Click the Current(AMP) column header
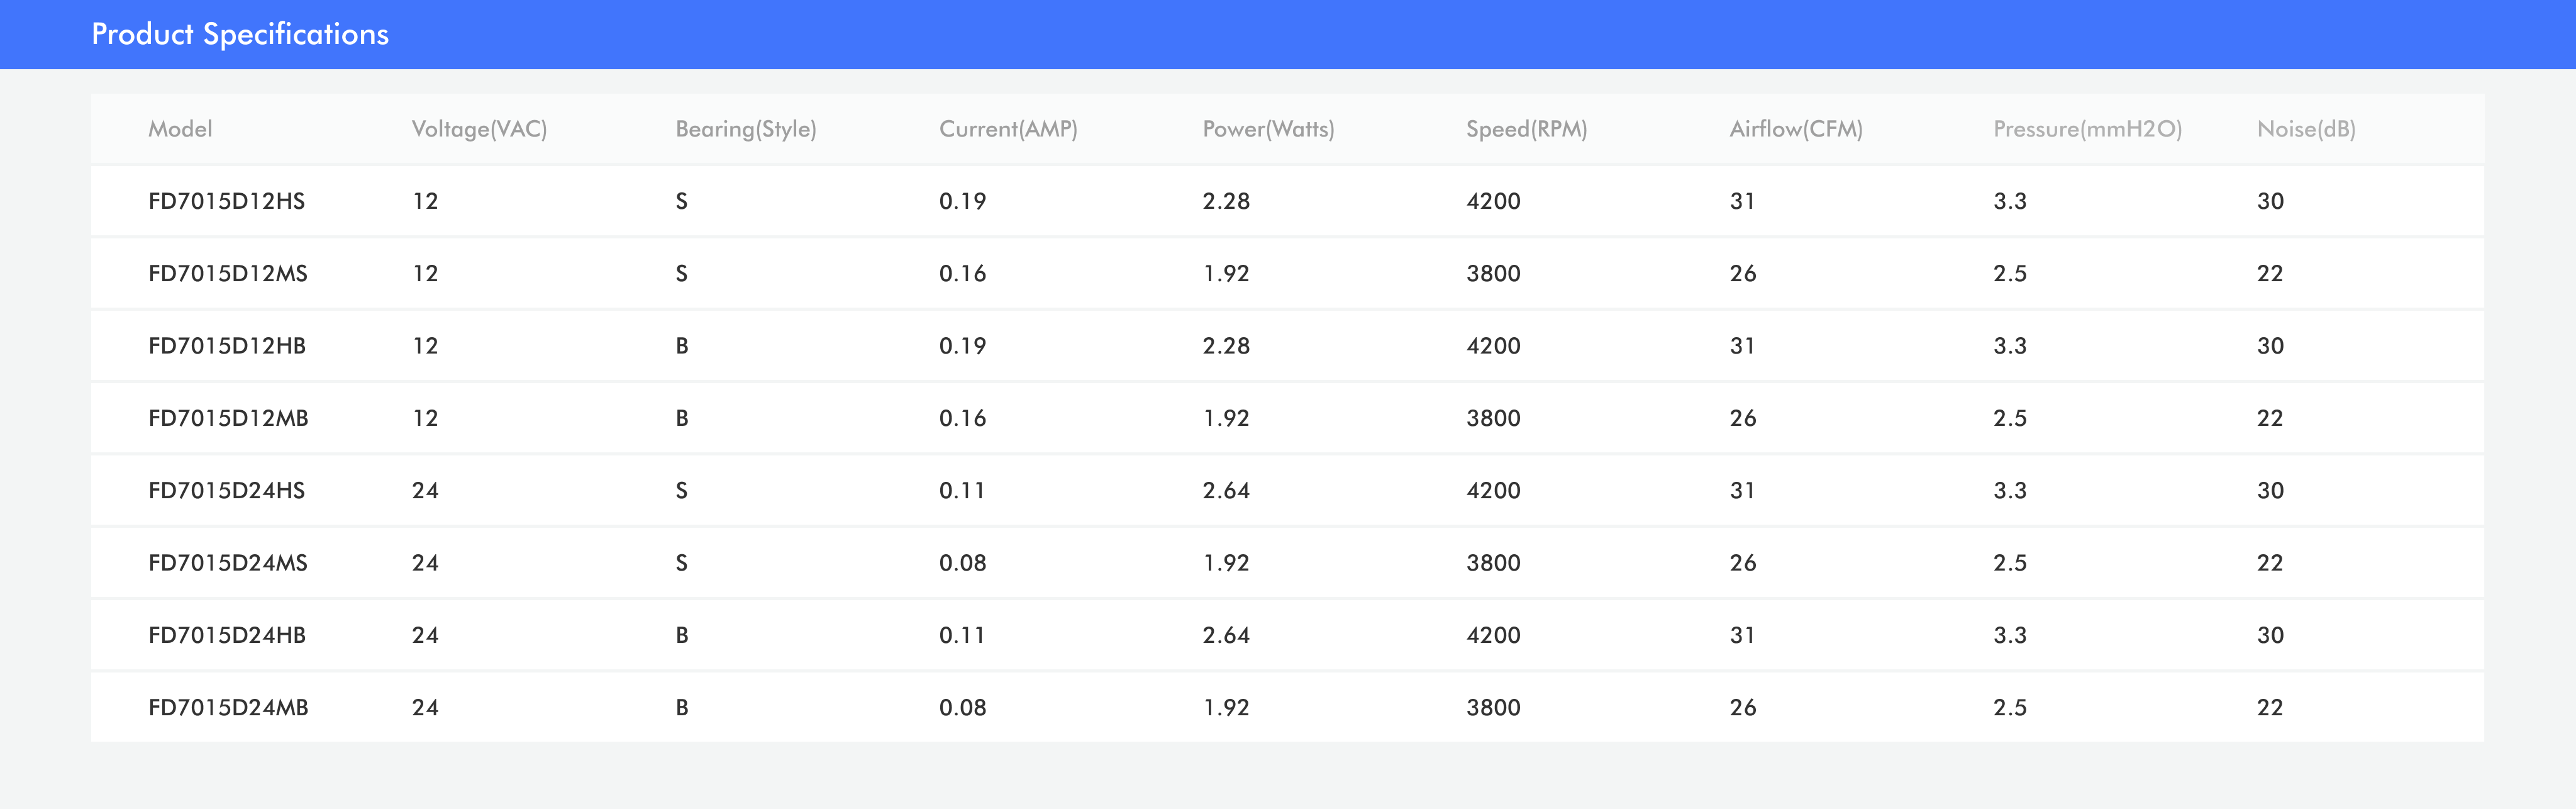Viewport: 2576px width, 809px height. click(1007, 129)
